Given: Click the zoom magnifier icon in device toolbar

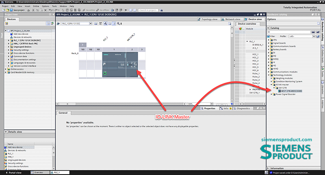Looking at the screenshot, I should (x=118, y=23).
